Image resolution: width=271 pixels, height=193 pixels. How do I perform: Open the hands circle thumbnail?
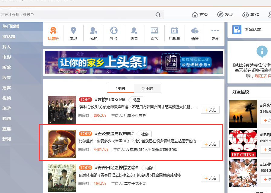pyautogui.click(x=243, y=173)
